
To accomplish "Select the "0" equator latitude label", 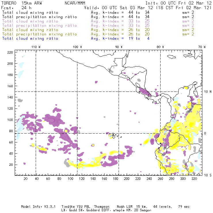I will click(x=205, y=133).
